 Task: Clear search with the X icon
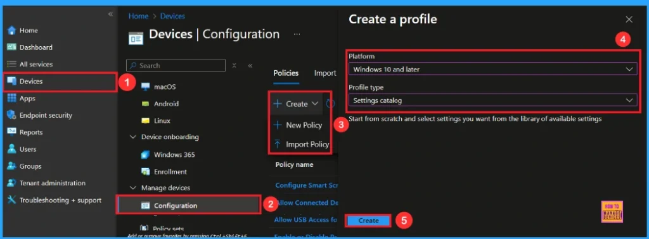point(234,66)
